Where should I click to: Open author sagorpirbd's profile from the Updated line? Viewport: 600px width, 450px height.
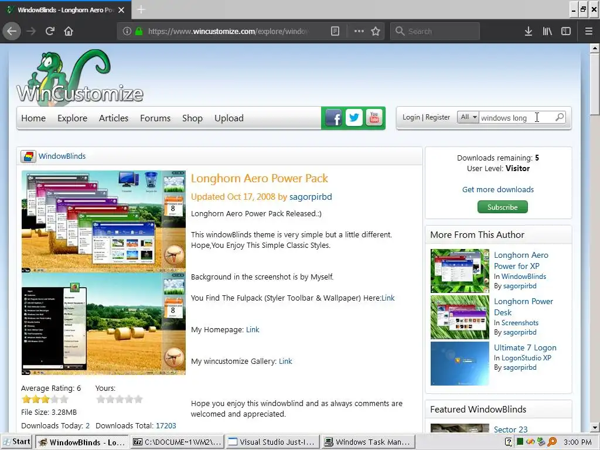tap(311, 197)
